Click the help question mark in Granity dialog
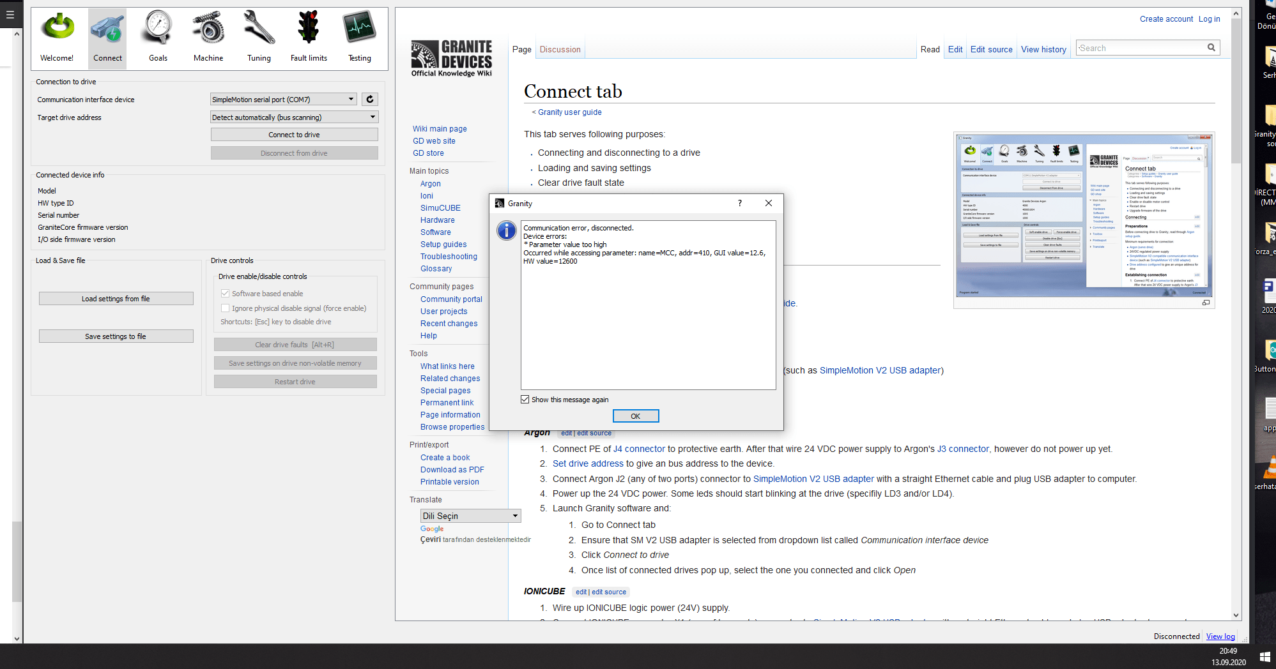 click(x=740, y=203)
